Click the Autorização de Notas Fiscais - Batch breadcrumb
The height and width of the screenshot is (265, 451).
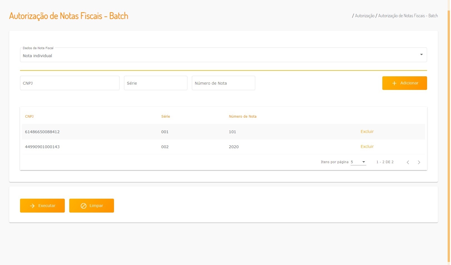(x=408, y=16)
